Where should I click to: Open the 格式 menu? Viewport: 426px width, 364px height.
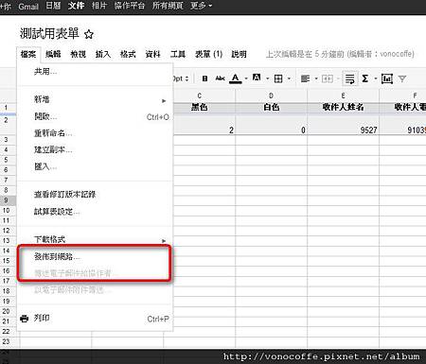pyautogui.click(x=128, y=54)
